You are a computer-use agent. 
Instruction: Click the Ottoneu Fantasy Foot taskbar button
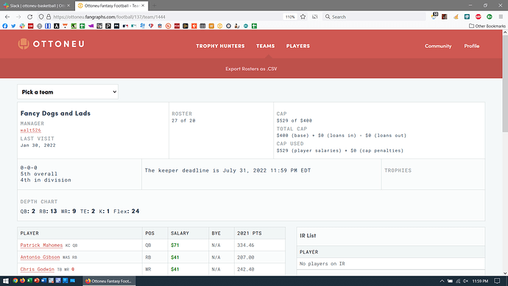(108, 281)
